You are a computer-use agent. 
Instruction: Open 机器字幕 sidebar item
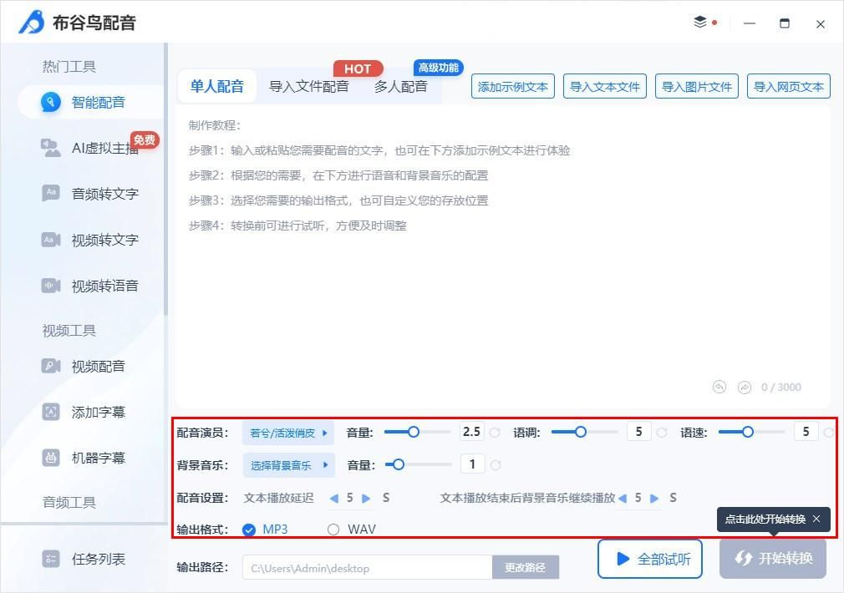click(x=83, y=458)
